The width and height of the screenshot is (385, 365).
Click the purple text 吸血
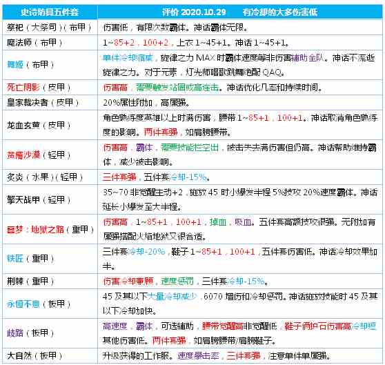pos(243,222)
